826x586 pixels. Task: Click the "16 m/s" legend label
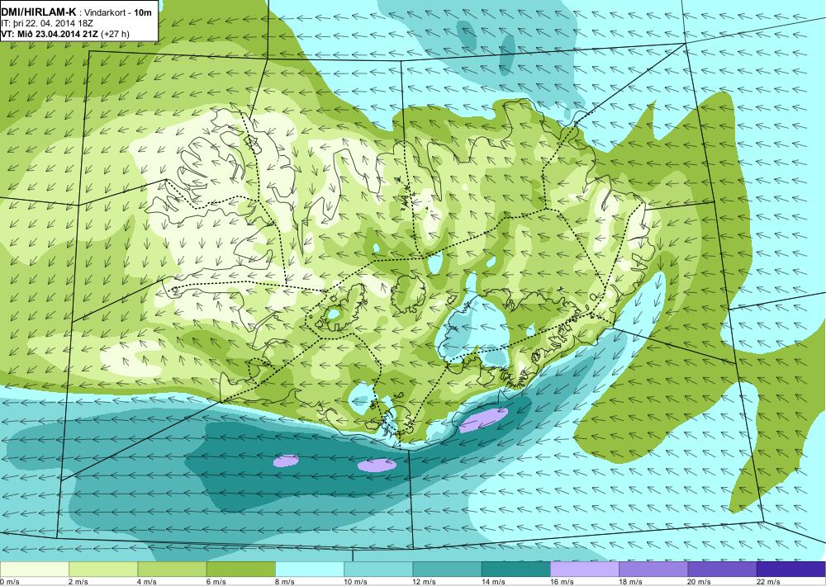[562, 581]
